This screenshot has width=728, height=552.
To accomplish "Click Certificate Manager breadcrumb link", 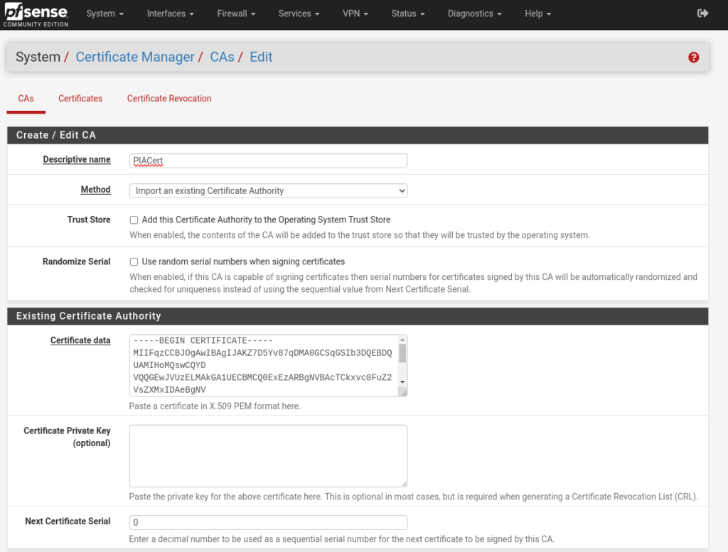I will click(x=135, y=58).
